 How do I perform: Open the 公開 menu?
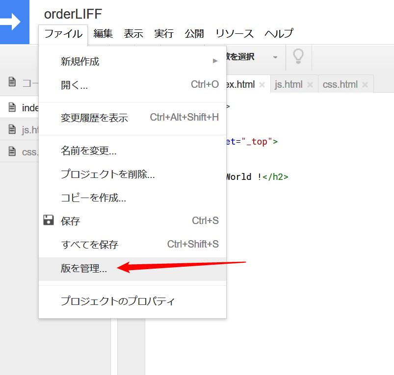tap(194, 33)
